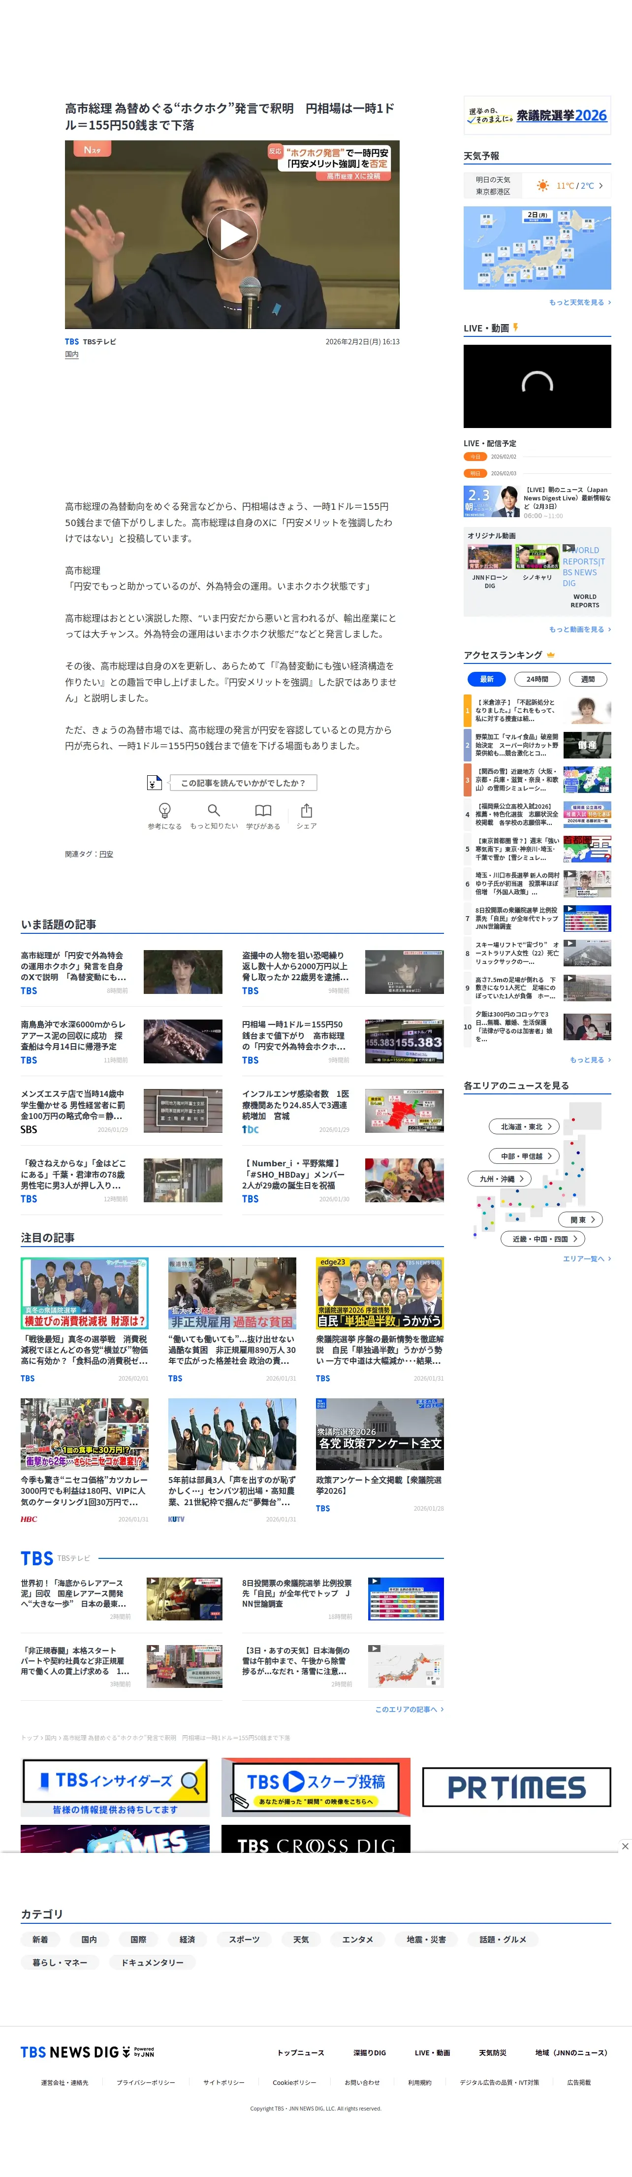The image size is (632, 2177).
Task: Follow the エリア一覧へ link
Action: 587,1258
